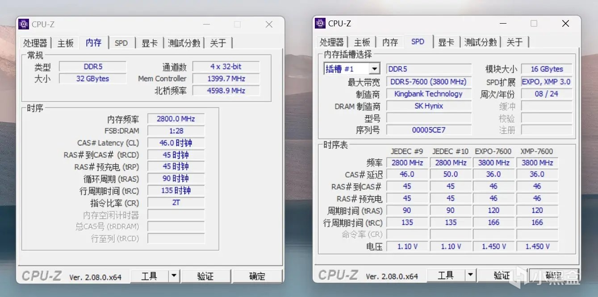Click XMP-7600 column header

pyautogui.click(x=537, y=151)
